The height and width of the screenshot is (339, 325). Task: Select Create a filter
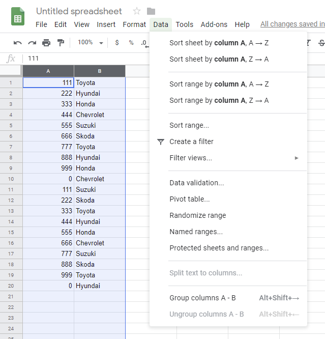coord(228,142)
